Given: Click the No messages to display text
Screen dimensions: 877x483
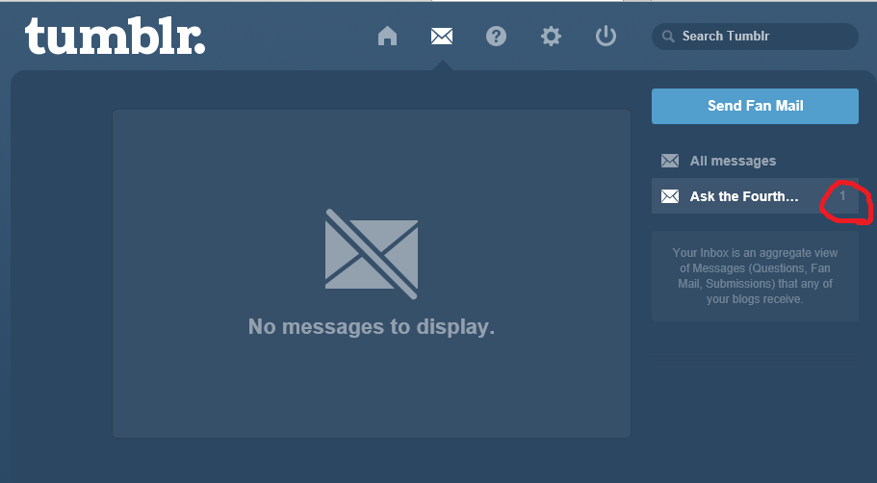Looking at the screenshot, I should (x=372, y=327).
